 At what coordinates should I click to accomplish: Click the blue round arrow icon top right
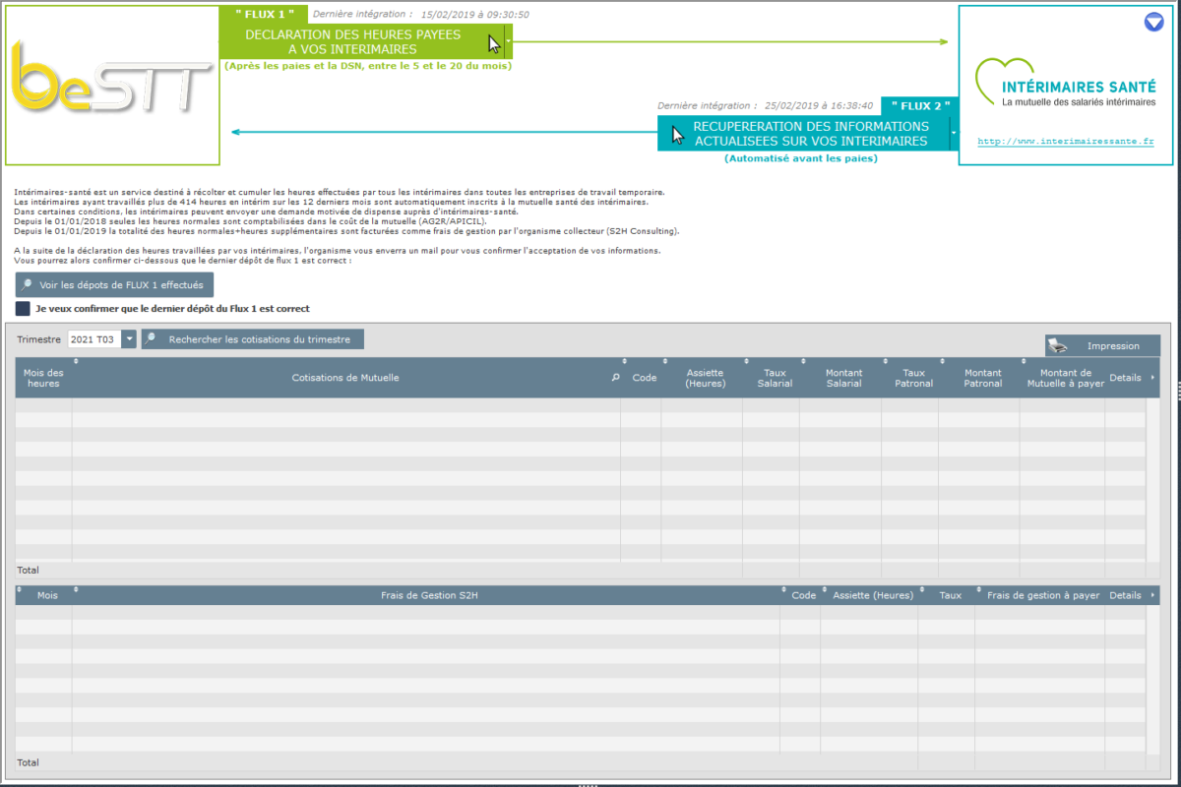click(1153, 22)
